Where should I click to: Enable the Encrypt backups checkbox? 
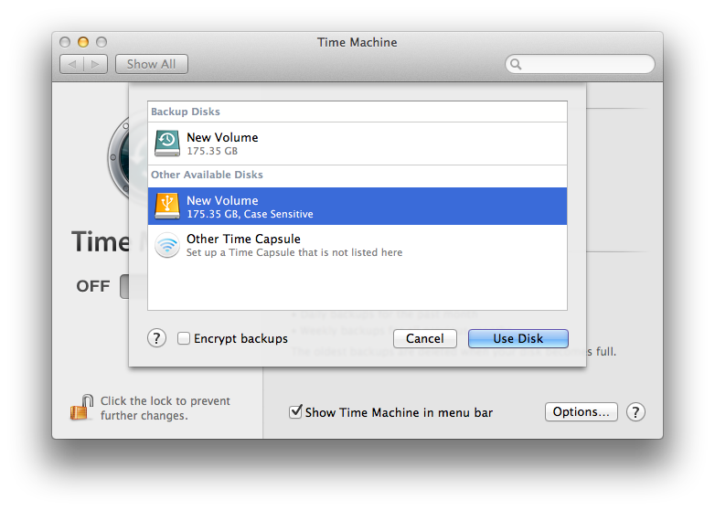coord(183,338)
